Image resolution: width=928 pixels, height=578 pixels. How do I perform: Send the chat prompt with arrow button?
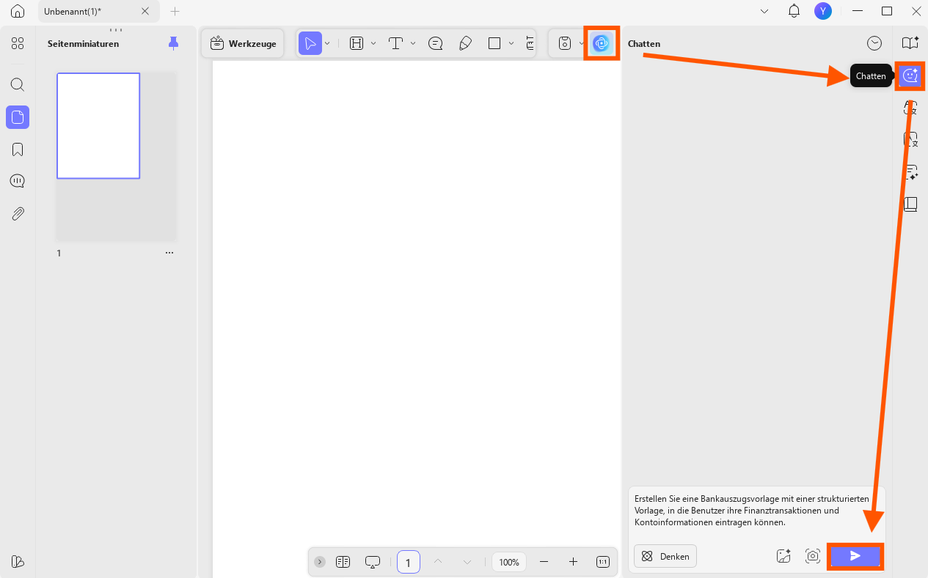pyautogui.click(x=855, y=556)
